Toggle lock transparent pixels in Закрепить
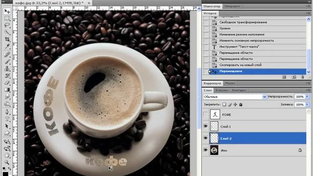Screen dimensions: 313x176 [224, 104]
